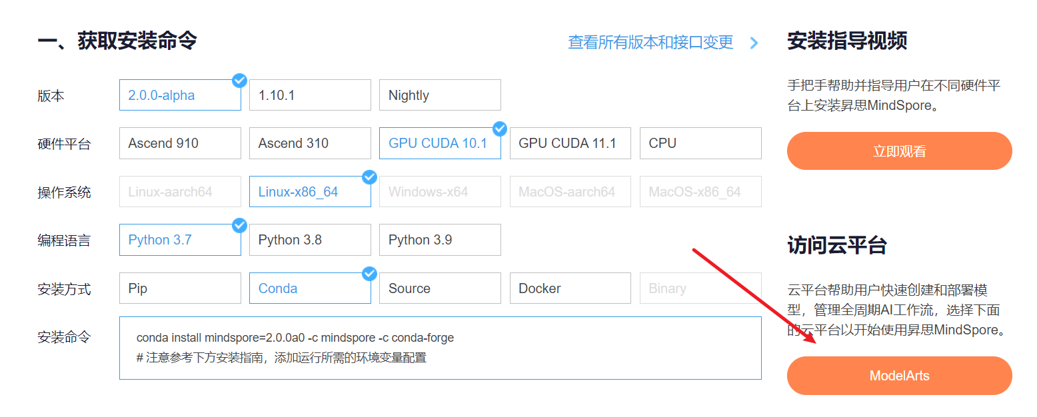Select the GPU CUDA 10.1 option

point(440,143)
